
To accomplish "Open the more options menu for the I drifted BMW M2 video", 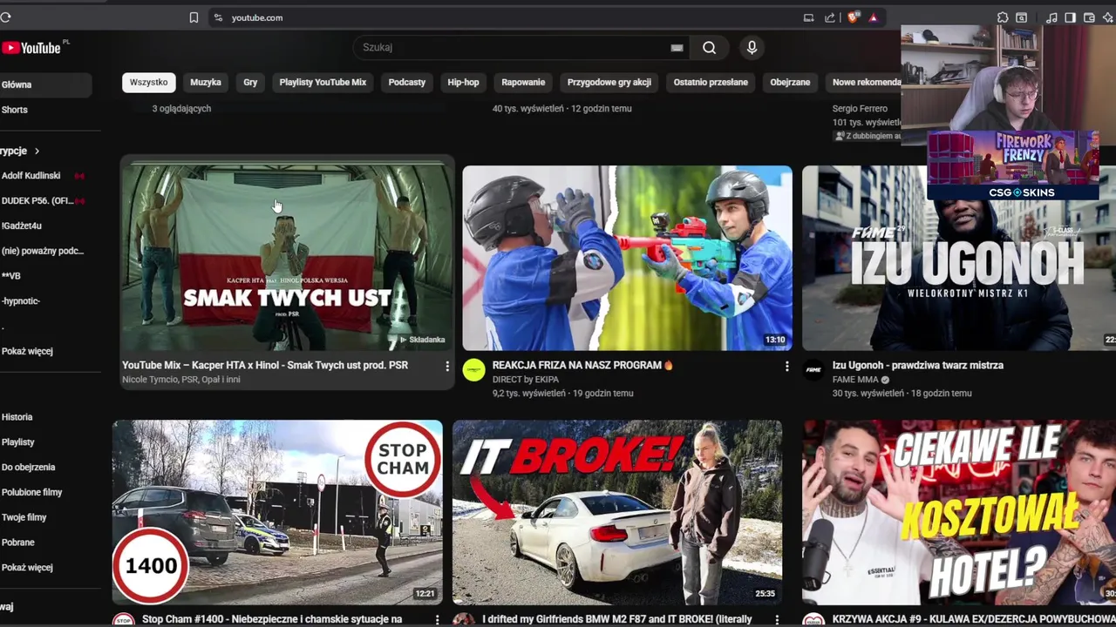I will pos(777,619).
